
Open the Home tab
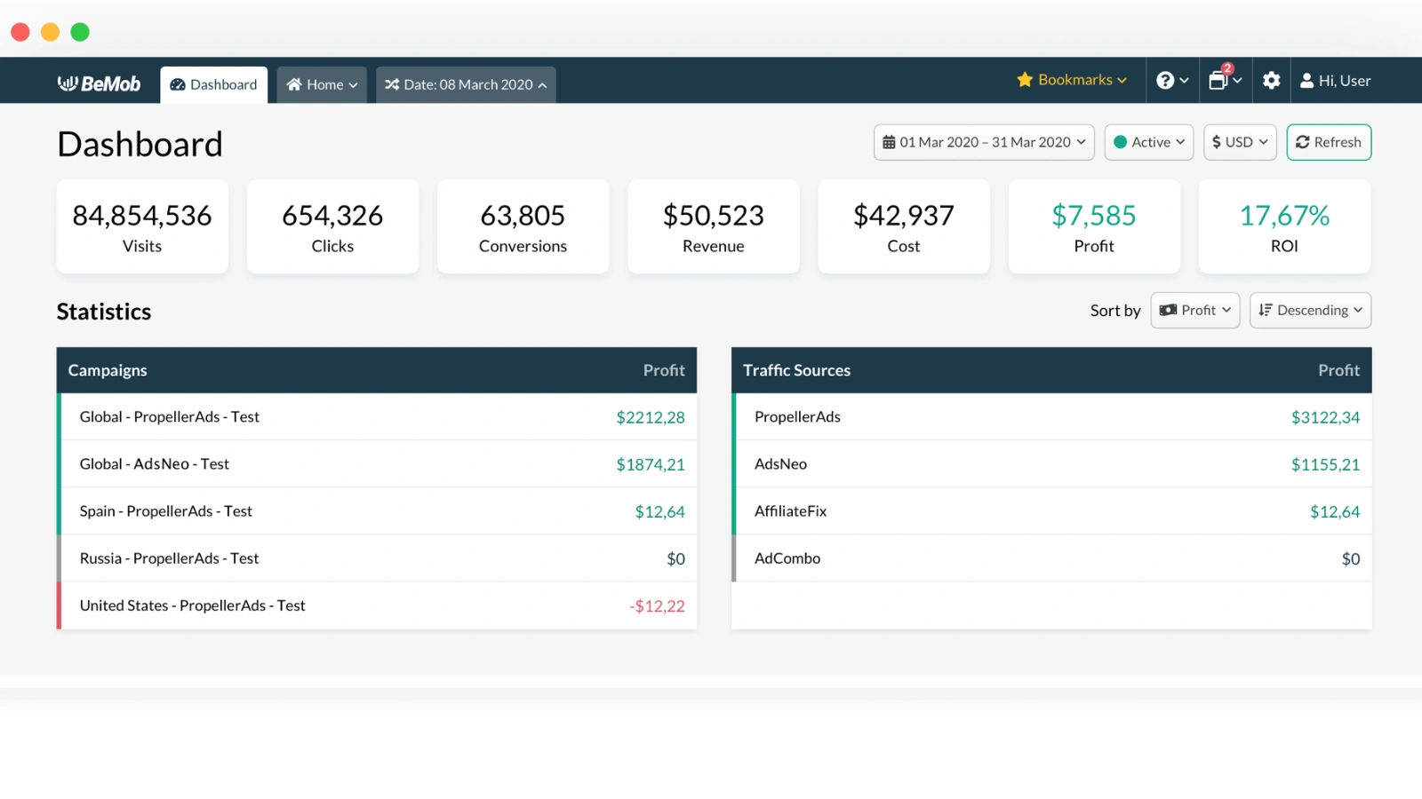click(x=322, y=84)
